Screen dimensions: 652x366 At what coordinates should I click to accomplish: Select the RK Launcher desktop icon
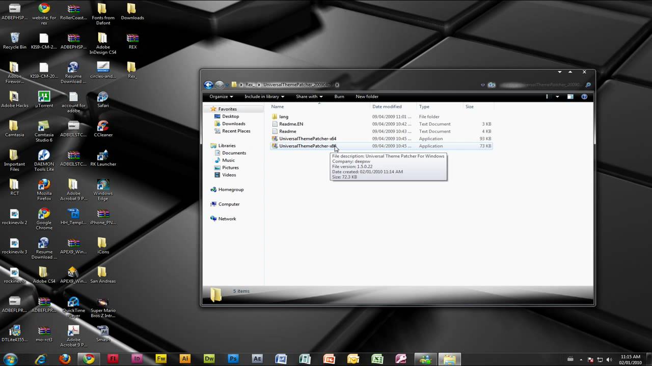pyautogui.click(x=103, y=158)
